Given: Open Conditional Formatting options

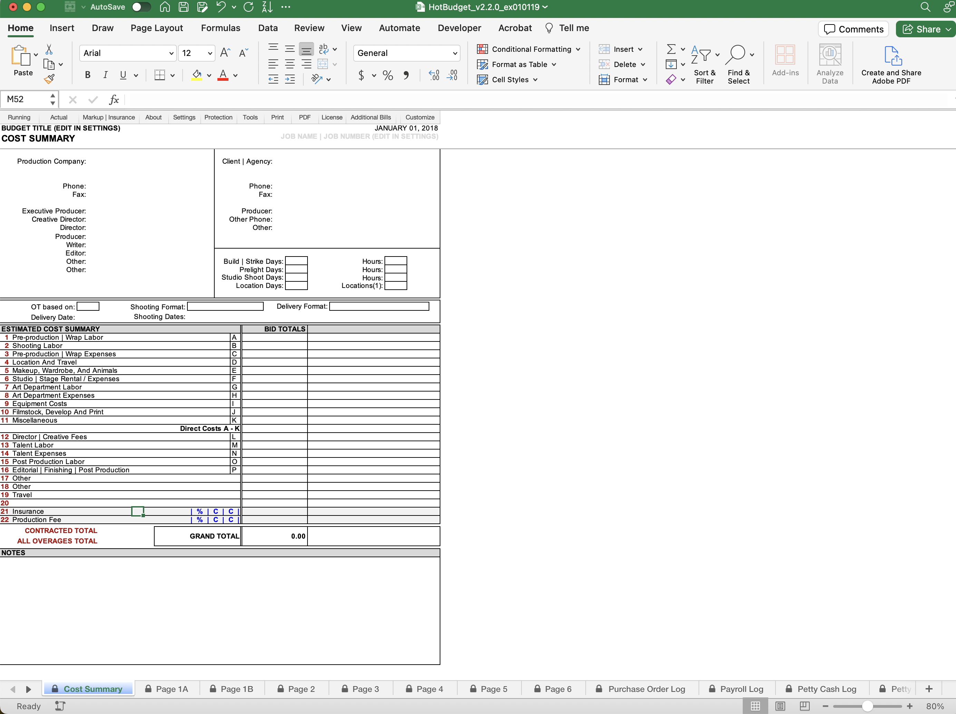Looking at the screenshot, I should pos(529,49).
